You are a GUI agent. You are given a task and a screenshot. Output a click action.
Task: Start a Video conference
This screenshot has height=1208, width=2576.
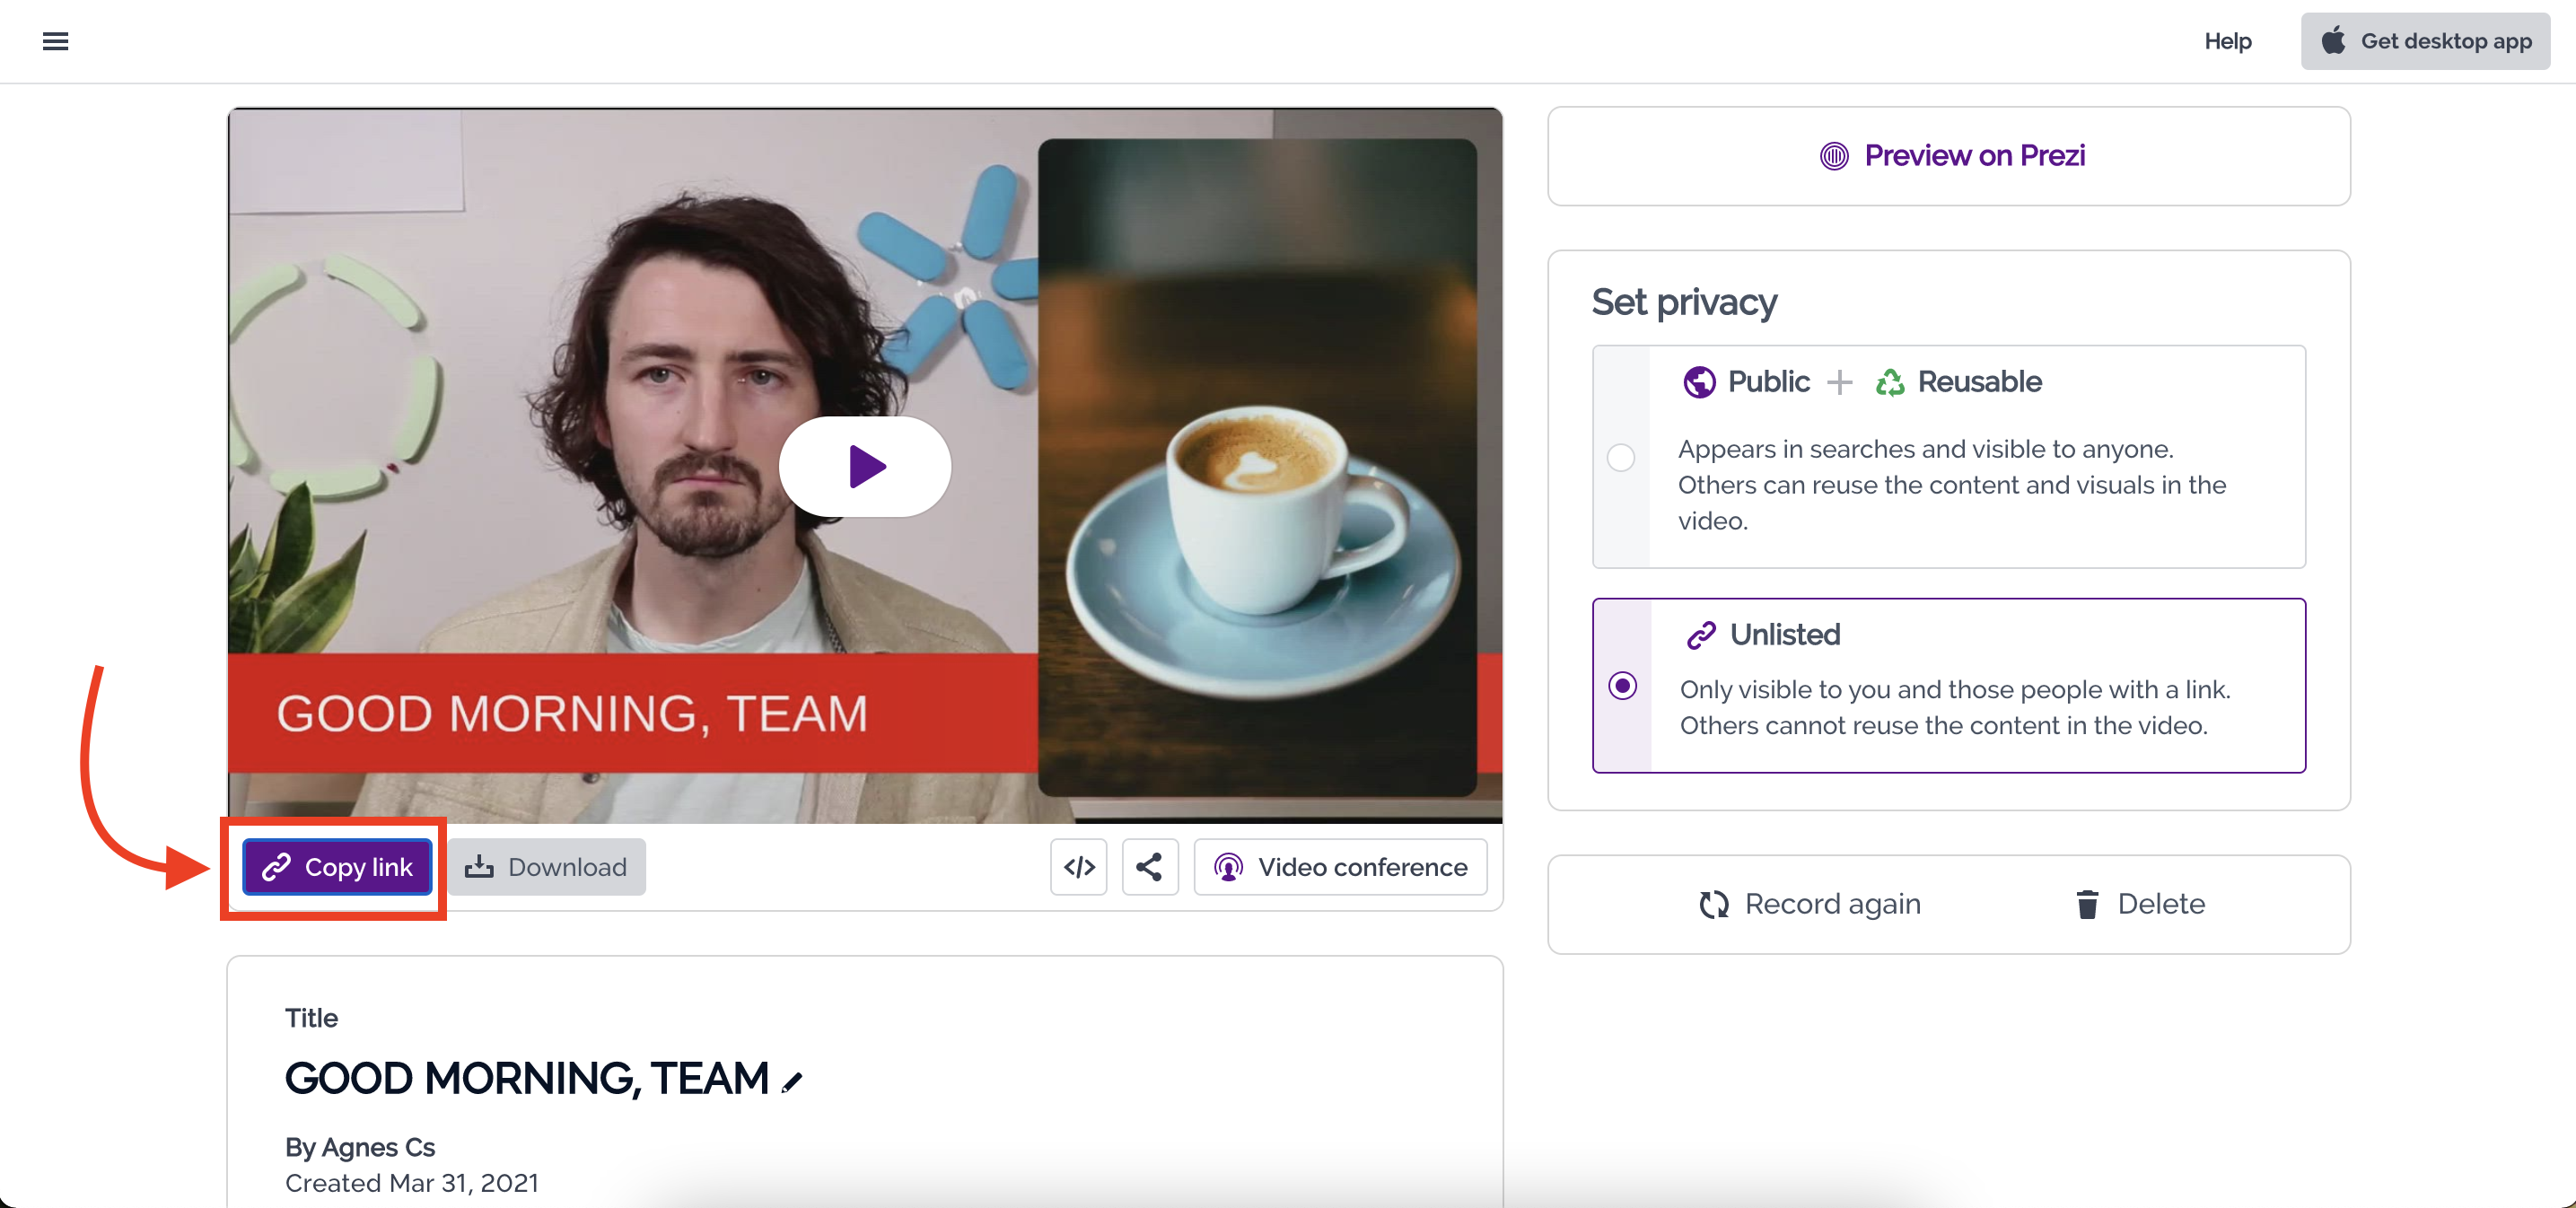point(1340,867)
